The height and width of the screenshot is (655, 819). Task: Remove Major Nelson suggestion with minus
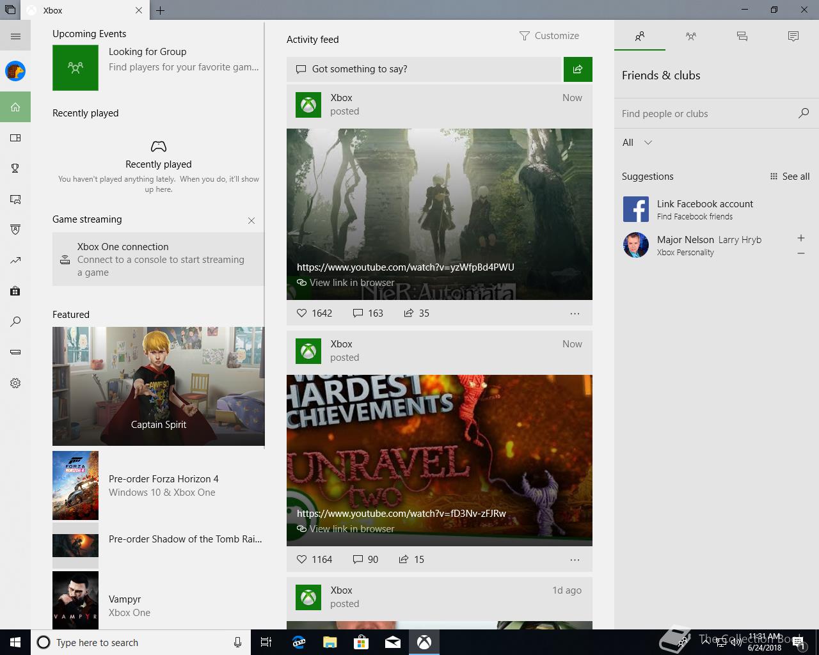pyautogui.click(x=801, y=254)
